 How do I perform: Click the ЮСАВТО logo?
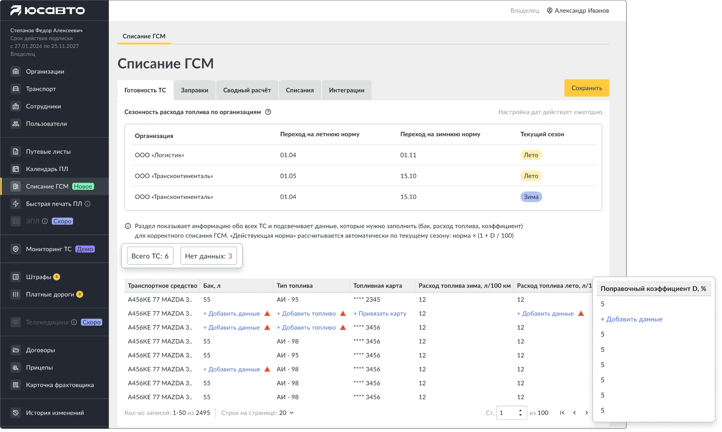point(48,11)
